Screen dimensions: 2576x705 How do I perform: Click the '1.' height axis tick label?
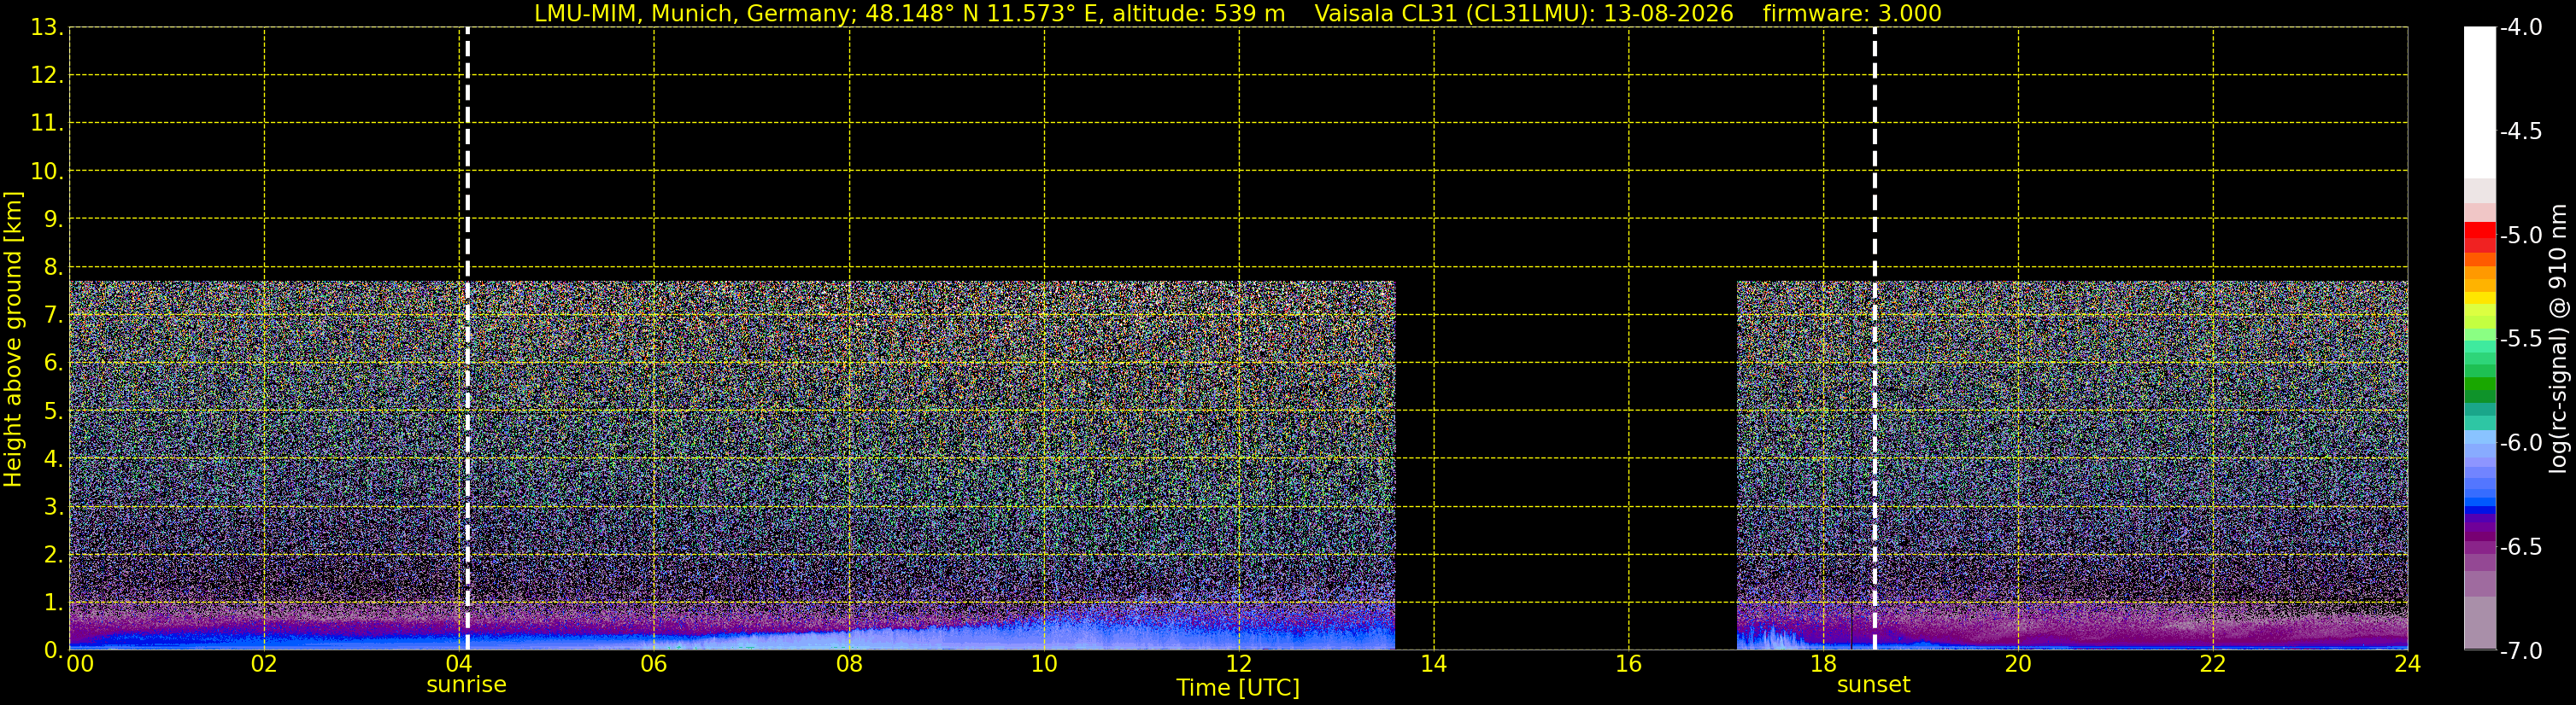pyautogui.click(x=53, y=603)
